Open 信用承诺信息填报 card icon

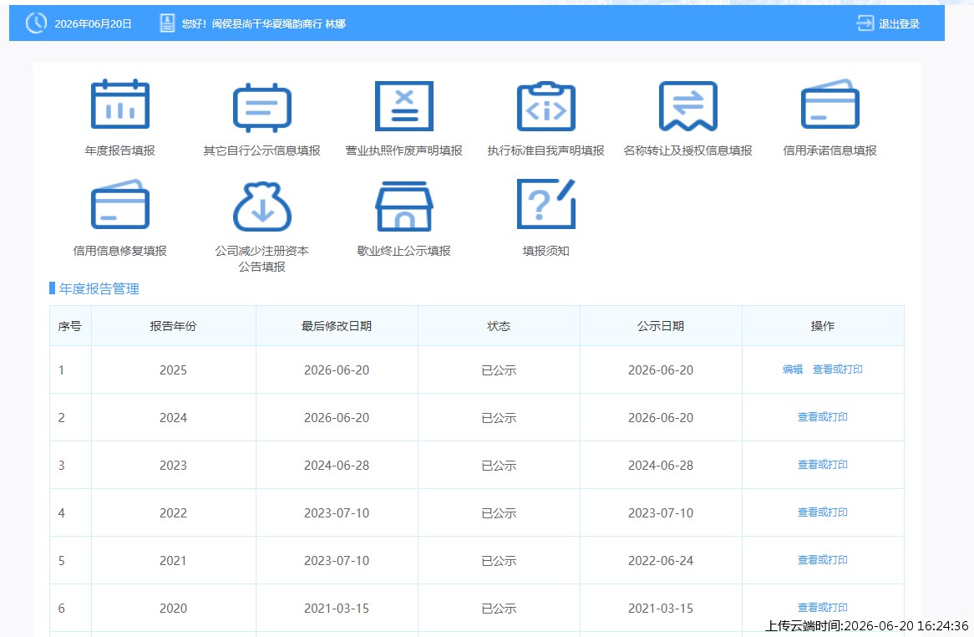click(x=829, y=104)
